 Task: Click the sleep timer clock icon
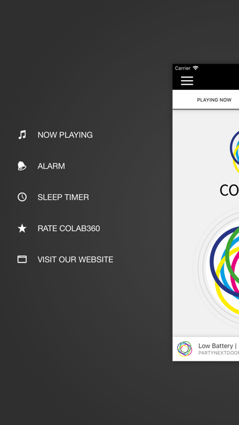pos(22,197)
